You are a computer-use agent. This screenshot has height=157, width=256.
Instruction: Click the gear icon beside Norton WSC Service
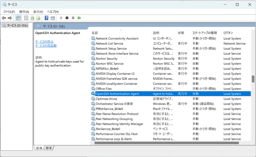[x=93, y=63]
